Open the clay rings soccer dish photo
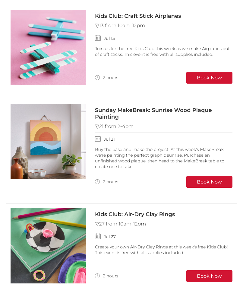Screen dimensions: 243x294 (48, 245)
